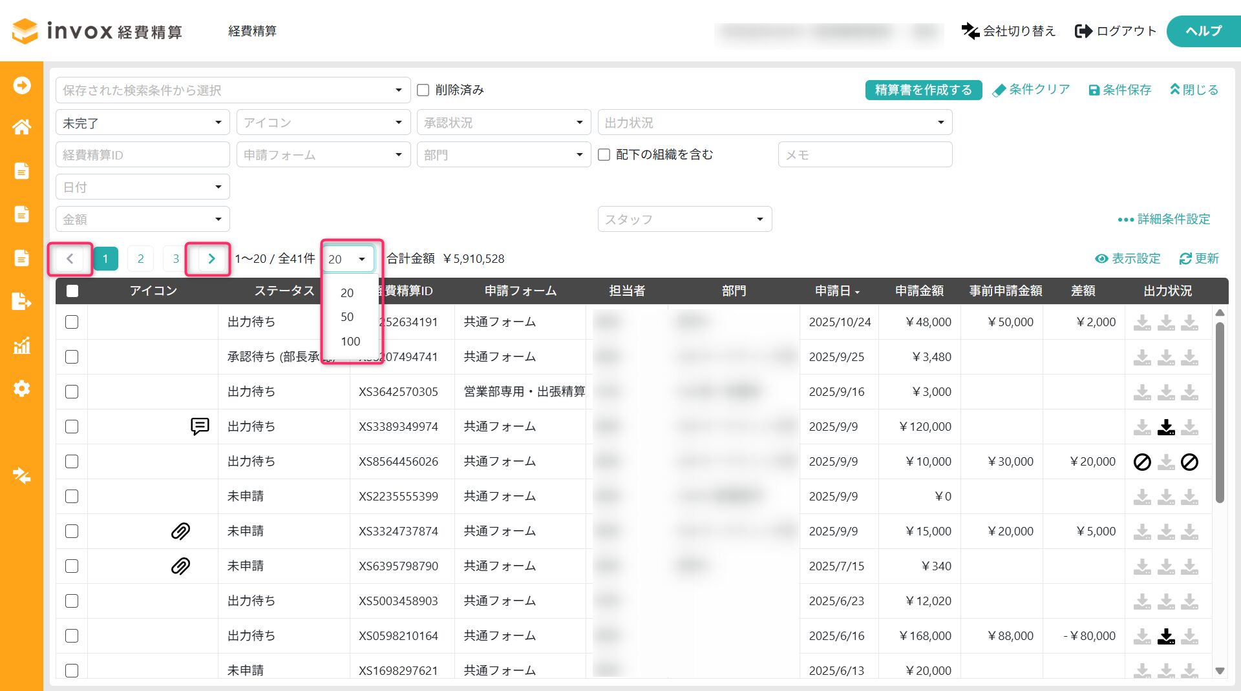Click the previous-page arrow in pagination
The width and height of the screenshot is (1241, 691).
tap(70, 259)
